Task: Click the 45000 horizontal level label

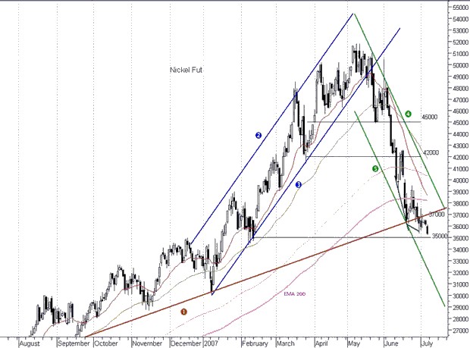Action: click(431, 118)
